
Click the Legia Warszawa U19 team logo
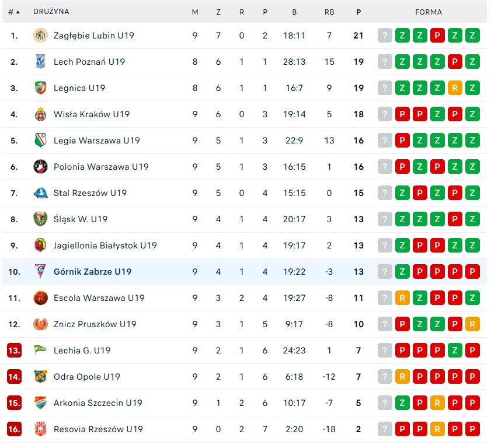point(40,141)
